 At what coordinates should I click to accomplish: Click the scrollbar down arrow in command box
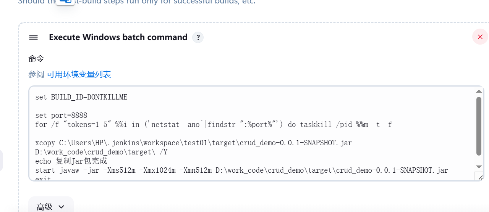pos(479,167)
